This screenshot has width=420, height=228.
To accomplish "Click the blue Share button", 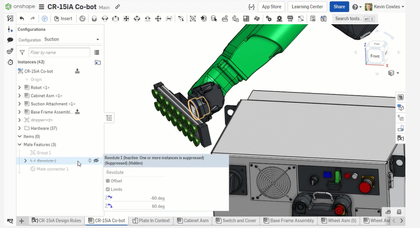I will 339,7.
